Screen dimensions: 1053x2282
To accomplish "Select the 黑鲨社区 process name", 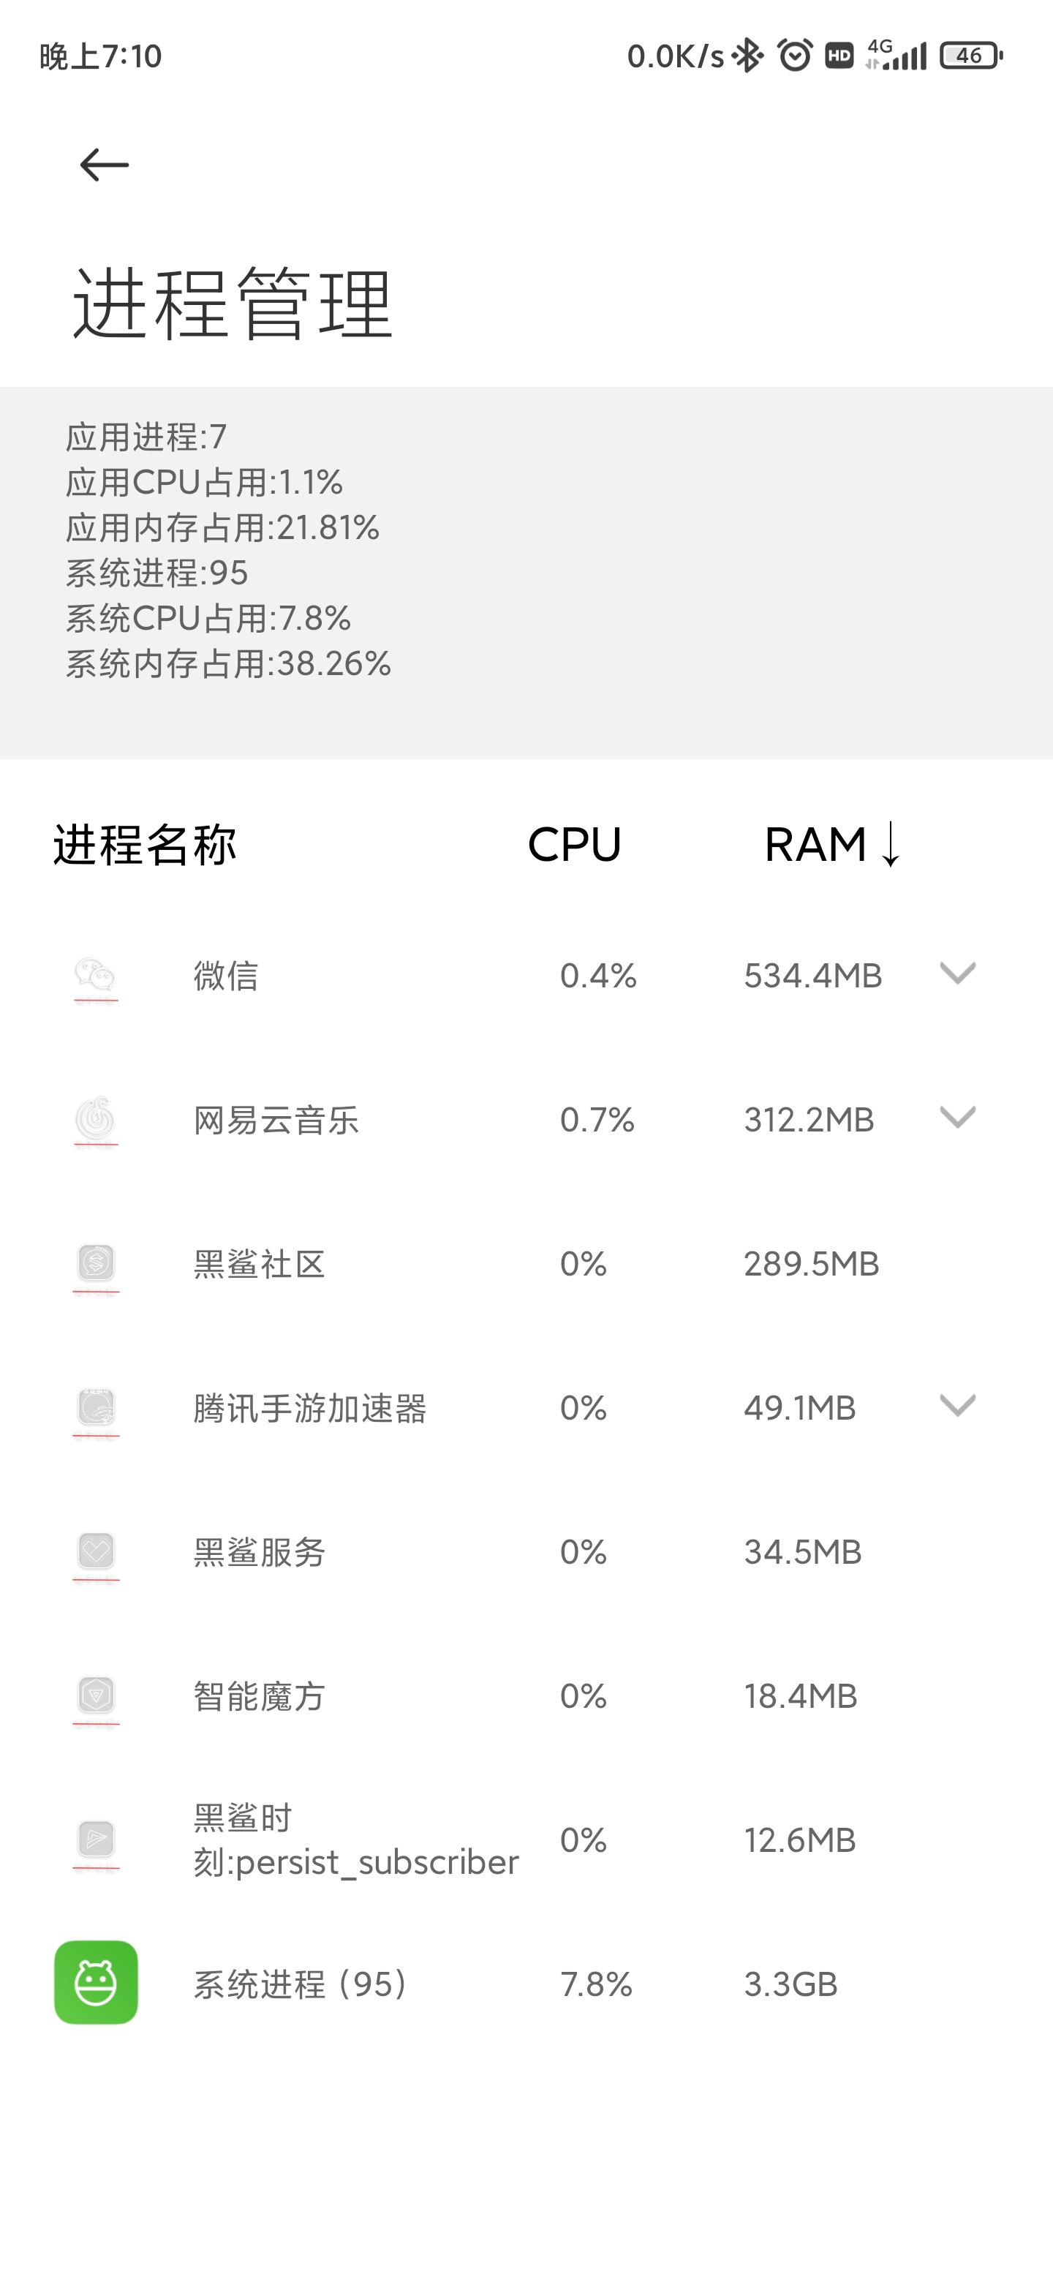I will 260,1264.
